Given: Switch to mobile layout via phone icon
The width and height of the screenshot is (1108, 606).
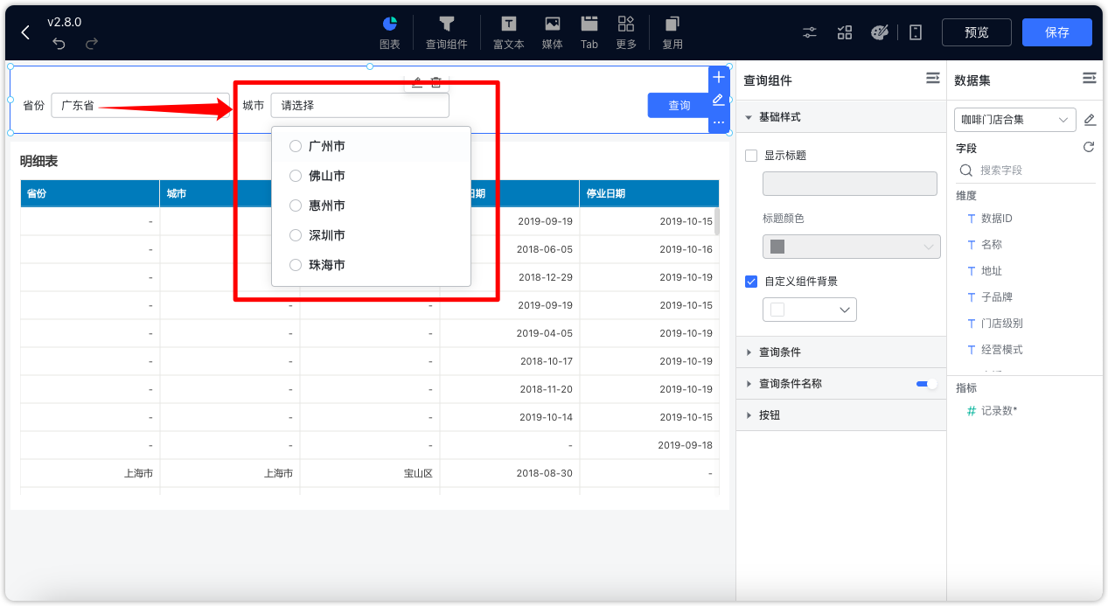Looking at the screenshot, I should [915, 31].
